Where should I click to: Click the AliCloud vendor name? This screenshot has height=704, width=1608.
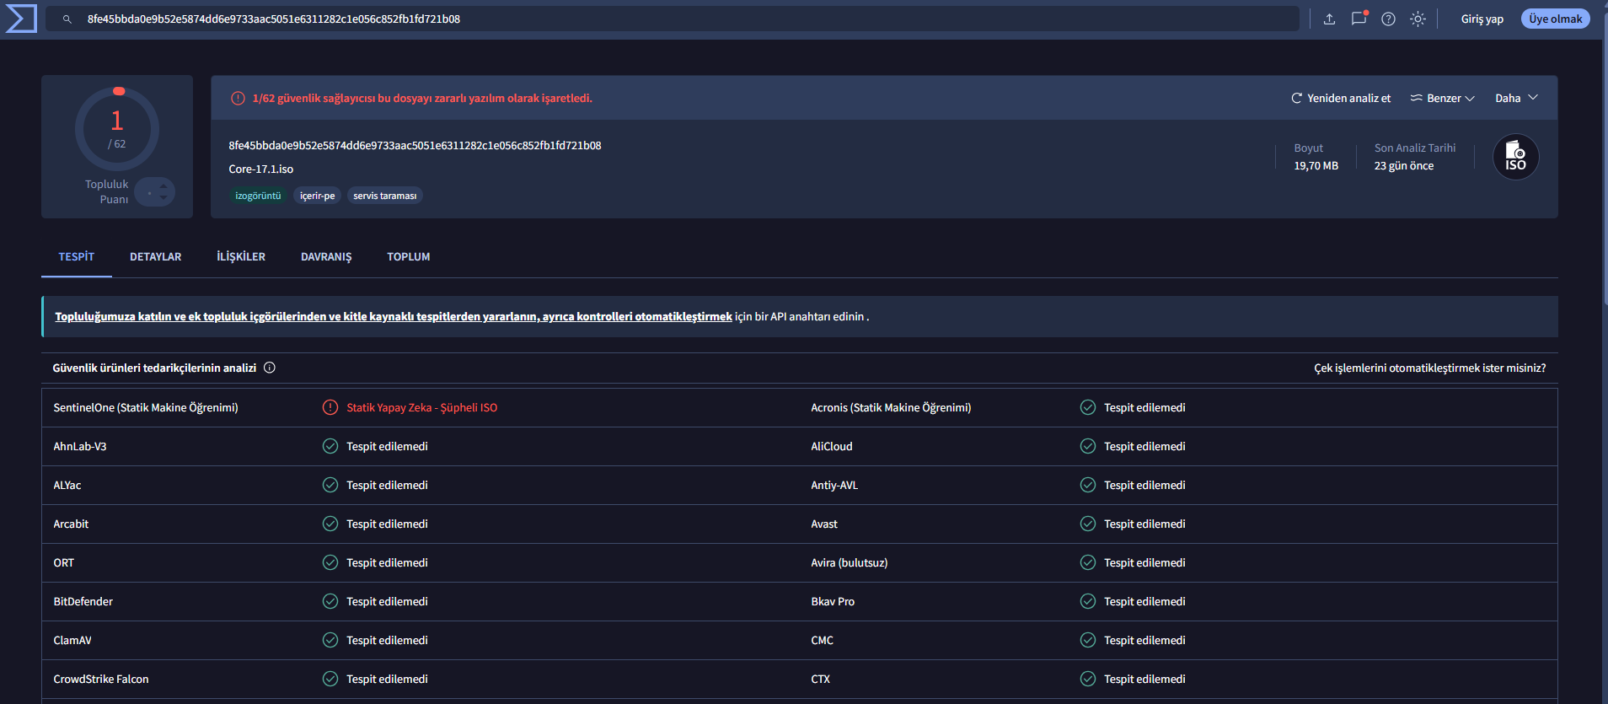832,446
